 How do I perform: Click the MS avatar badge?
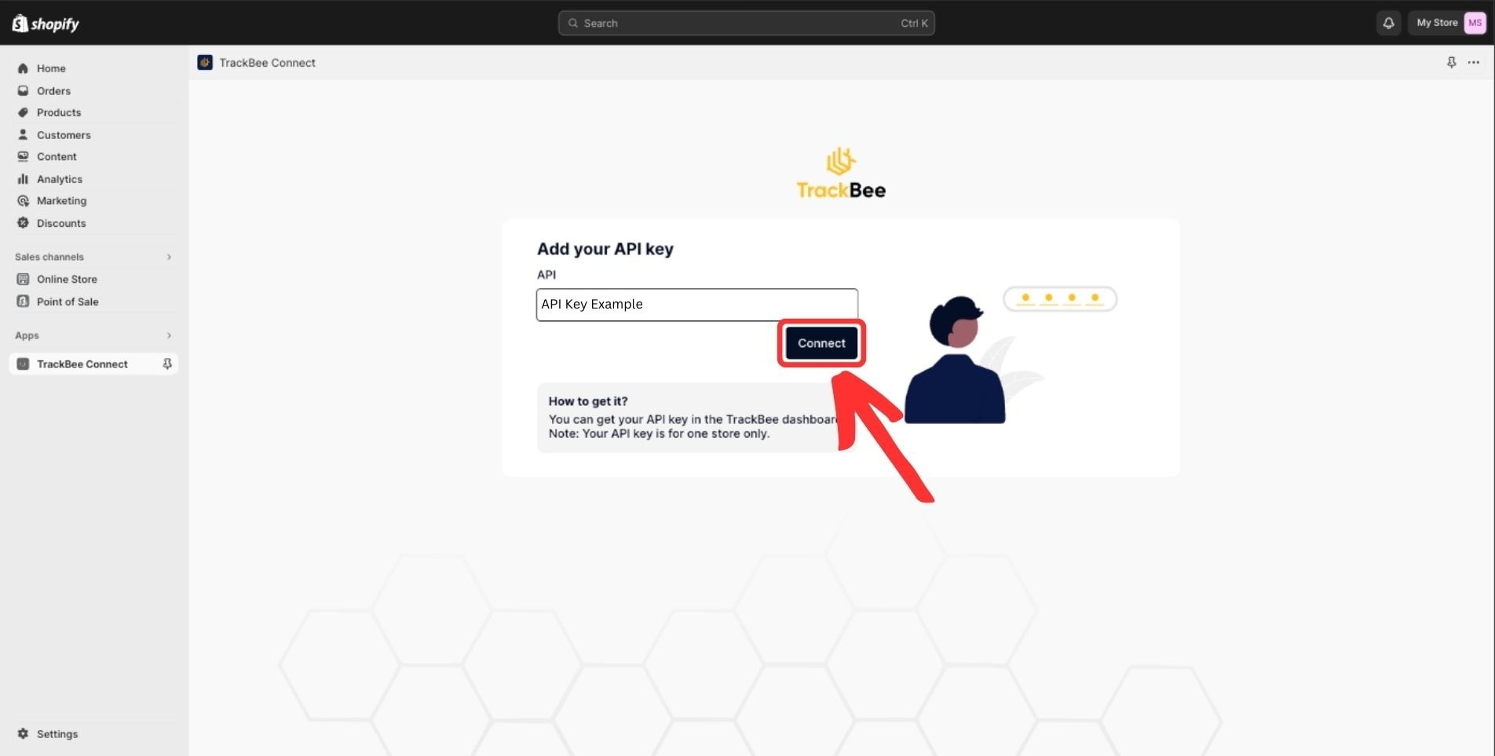coord(1475,23)
